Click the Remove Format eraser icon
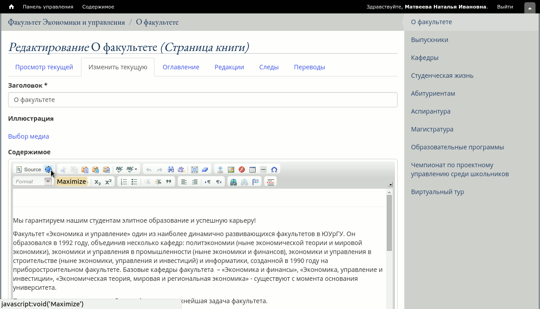This screenshot has width=540, height=309. pyautogui.click(x=205, y=169)
